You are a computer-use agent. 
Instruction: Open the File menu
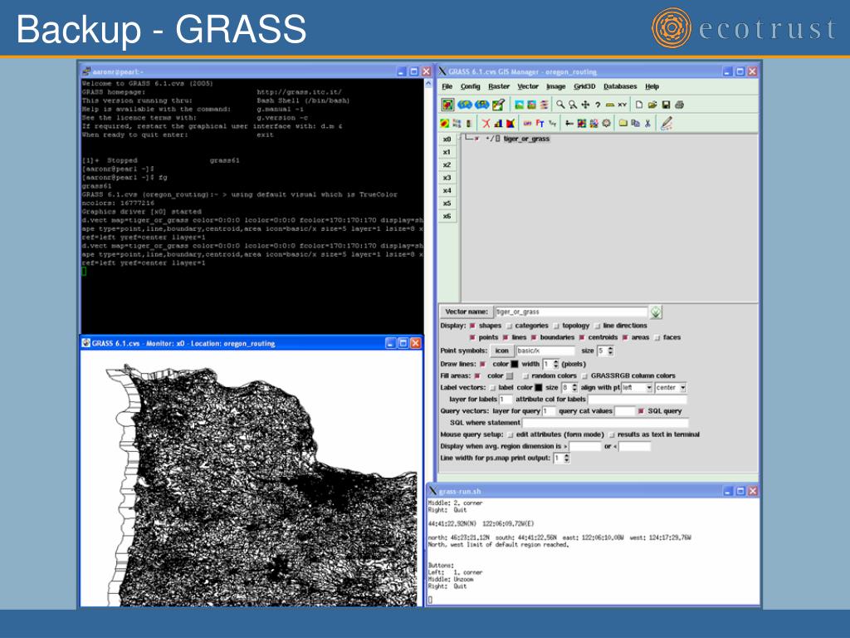447,86
